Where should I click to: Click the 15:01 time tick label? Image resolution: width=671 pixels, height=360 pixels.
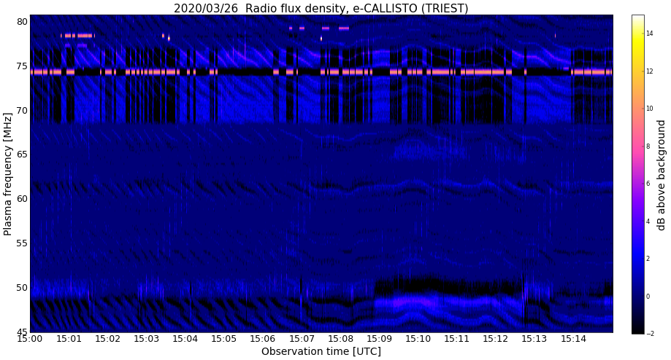(x=69, y=339)
